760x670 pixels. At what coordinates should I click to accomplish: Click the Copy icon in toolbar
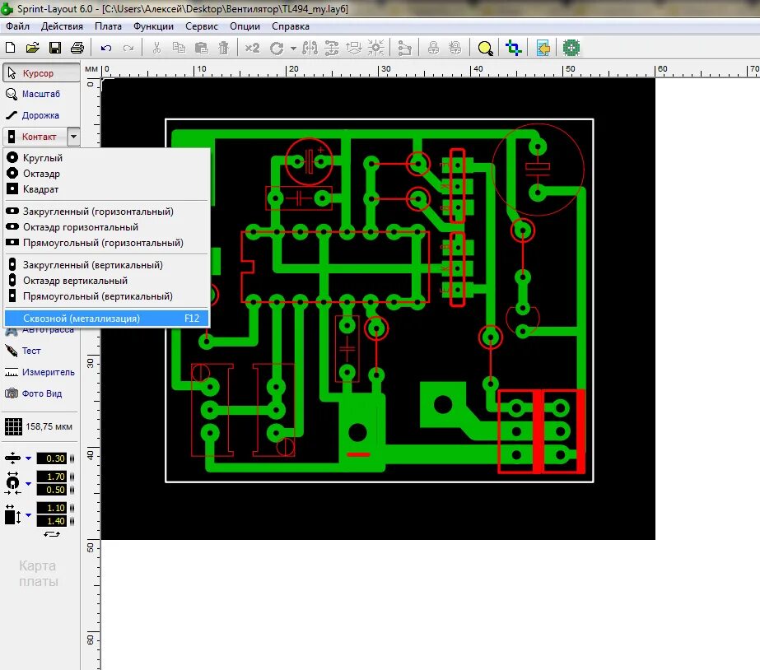pos(179,48)
